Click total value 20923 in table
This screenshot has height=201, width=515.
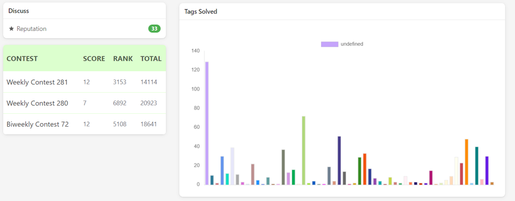pos(149,103)
